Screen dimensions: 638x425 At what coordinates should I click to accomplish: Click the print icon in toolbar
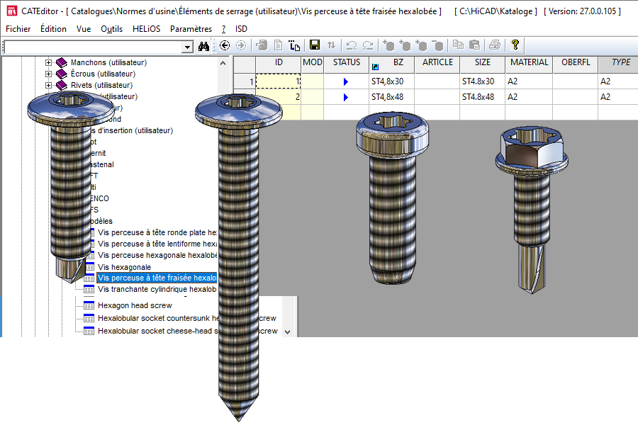494,45
